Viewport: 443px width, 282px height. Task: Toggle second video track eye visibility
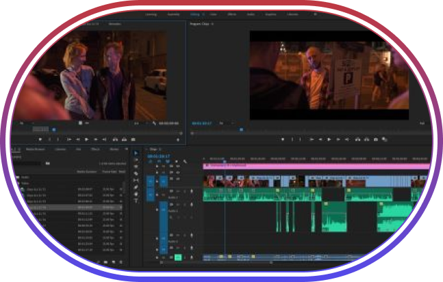click(x=178, y=173)
